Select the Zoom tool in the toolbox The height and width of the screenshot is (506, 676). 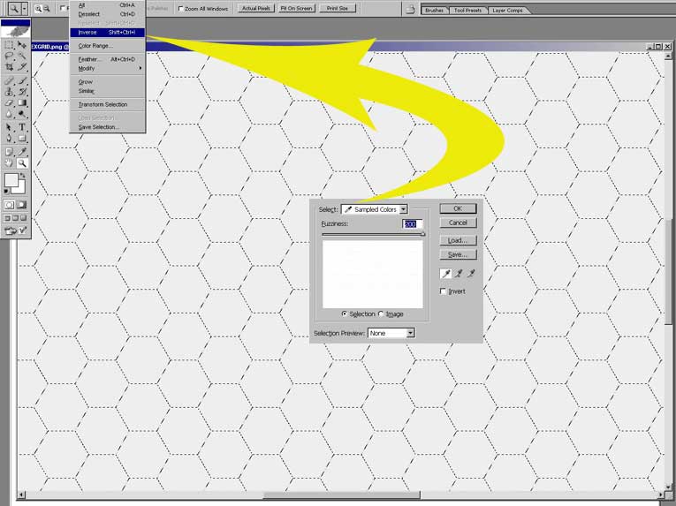click(x=22, y=162)
